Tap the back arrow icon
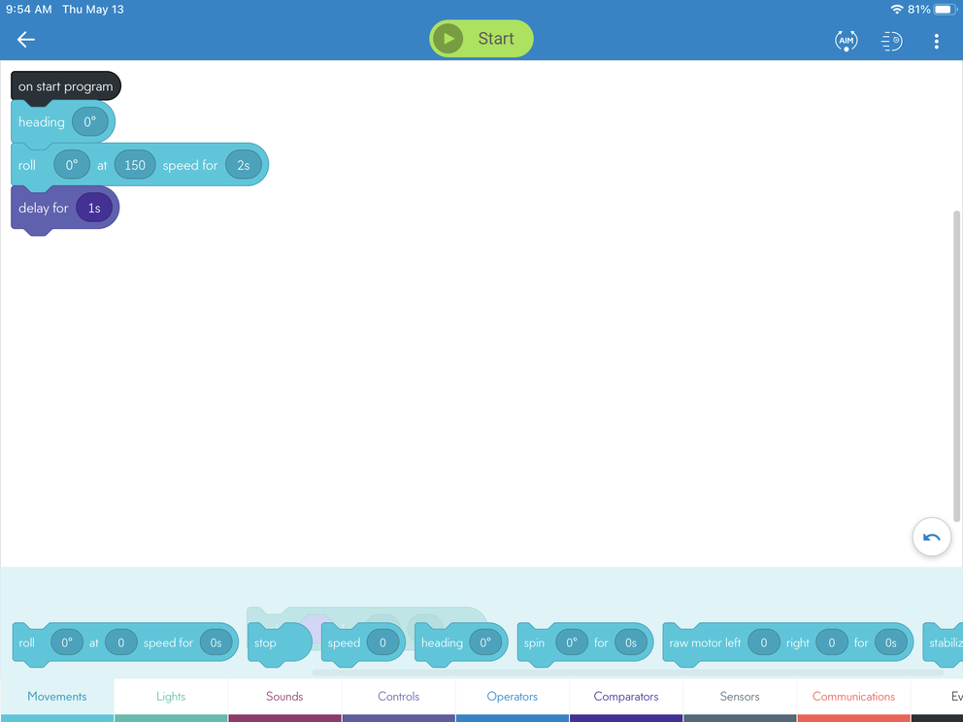The width and height of the screenshot is (963, 722). [26, 40]
